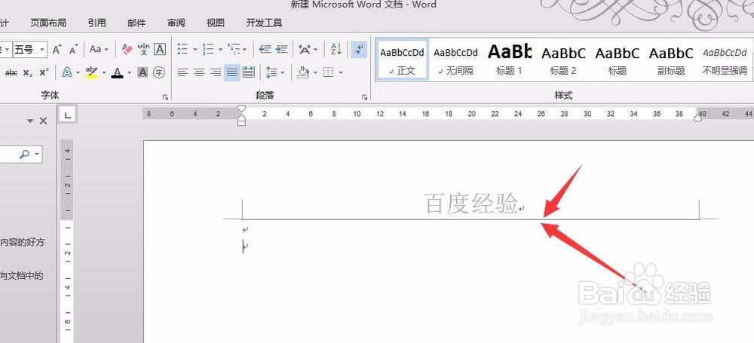
Task: Open enclosed character tool
Action: [x=159, y=72]
